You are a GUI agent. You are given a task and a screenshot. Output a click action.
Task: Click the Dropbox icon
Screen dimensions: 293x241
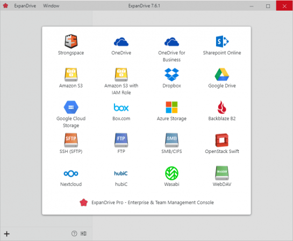point(171,75)
